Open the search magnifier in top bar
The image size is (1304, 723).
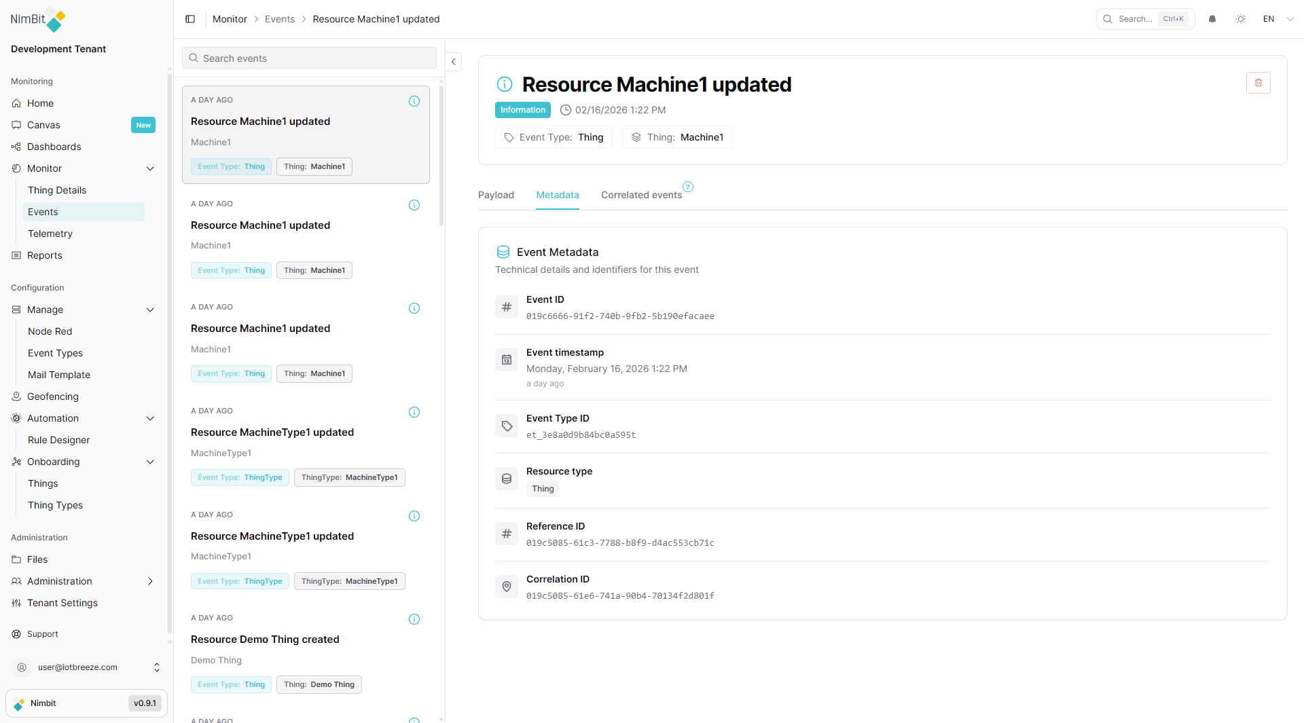[1107, 19]
